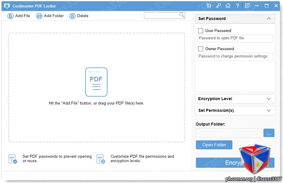Click the Open Folder button
This screenshot has width=283, height=183.
[x=214, y=145]
